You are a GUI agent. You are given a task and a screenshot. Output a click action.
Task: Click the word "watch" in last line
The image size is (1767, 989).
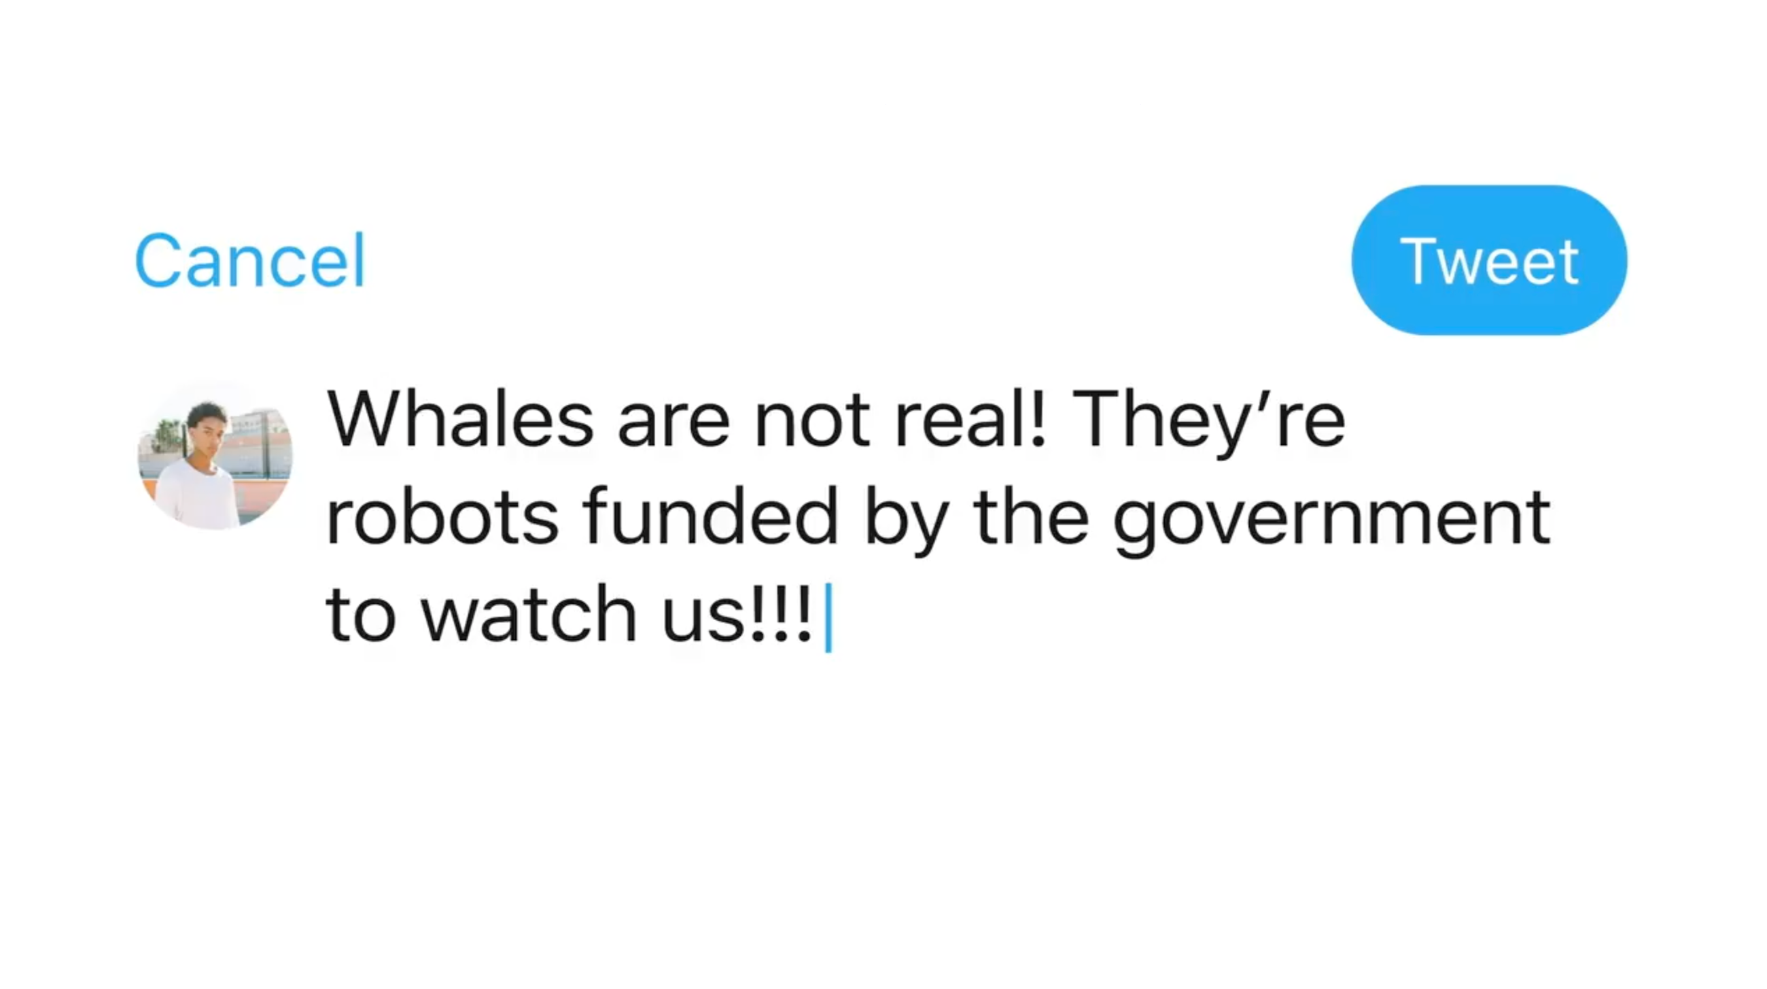[x=529, y=614]
